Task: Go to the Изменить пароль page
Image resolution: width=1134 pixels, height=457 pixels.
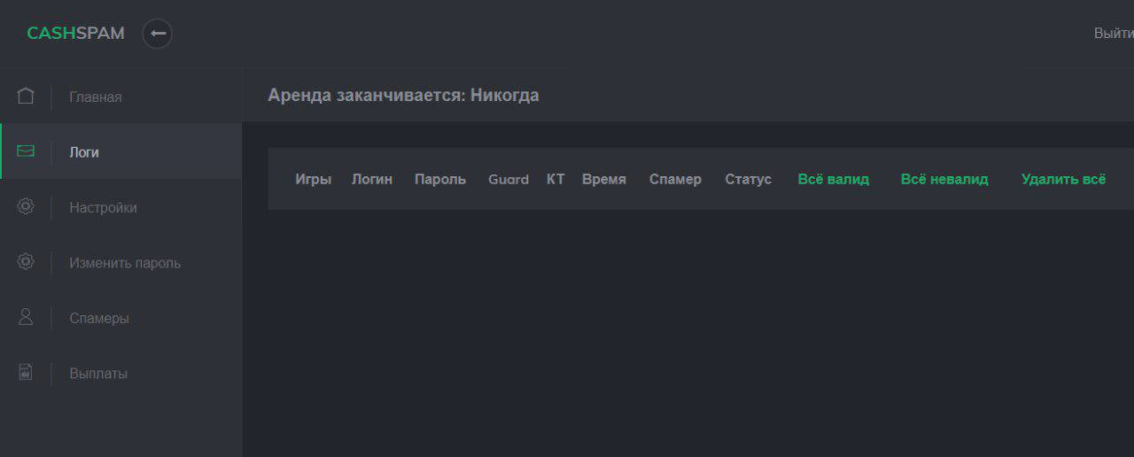Action: 125,263
